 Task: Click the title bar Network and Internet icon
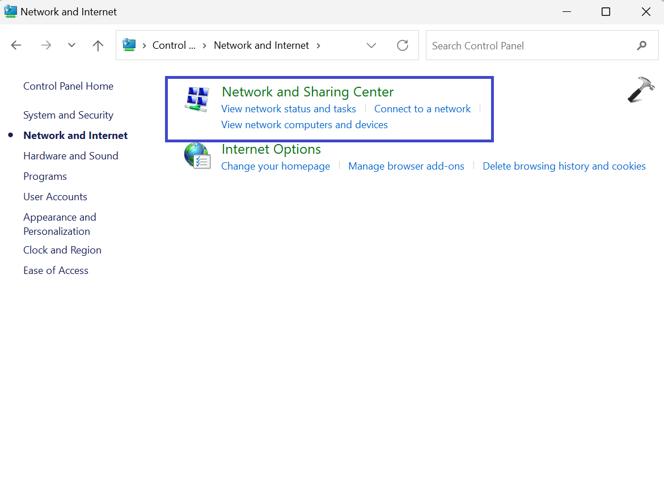[11, 11]
